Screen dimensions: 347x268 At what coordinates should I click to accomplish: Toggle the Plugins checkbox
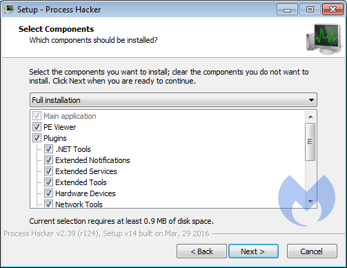[x=37, y=138]
